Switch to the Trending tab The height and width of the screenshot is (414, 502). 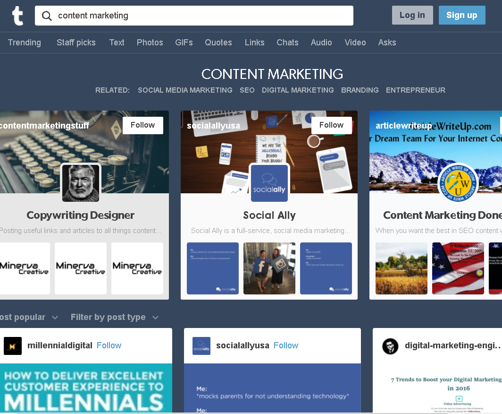point(25,43)
